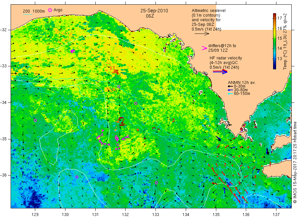Image resolution: width=299 pixels, height=219 pixels.
Task: Click the black altimetric velocity reference arrow
Action: coord(202,34)
